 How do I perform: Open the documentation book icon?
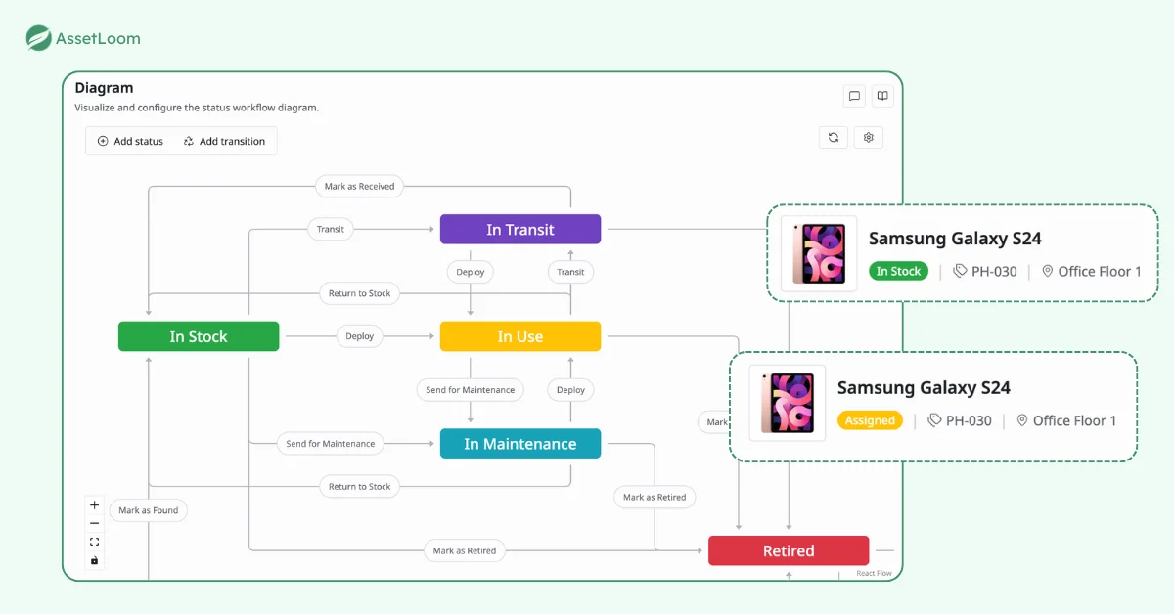coord(882,96)
